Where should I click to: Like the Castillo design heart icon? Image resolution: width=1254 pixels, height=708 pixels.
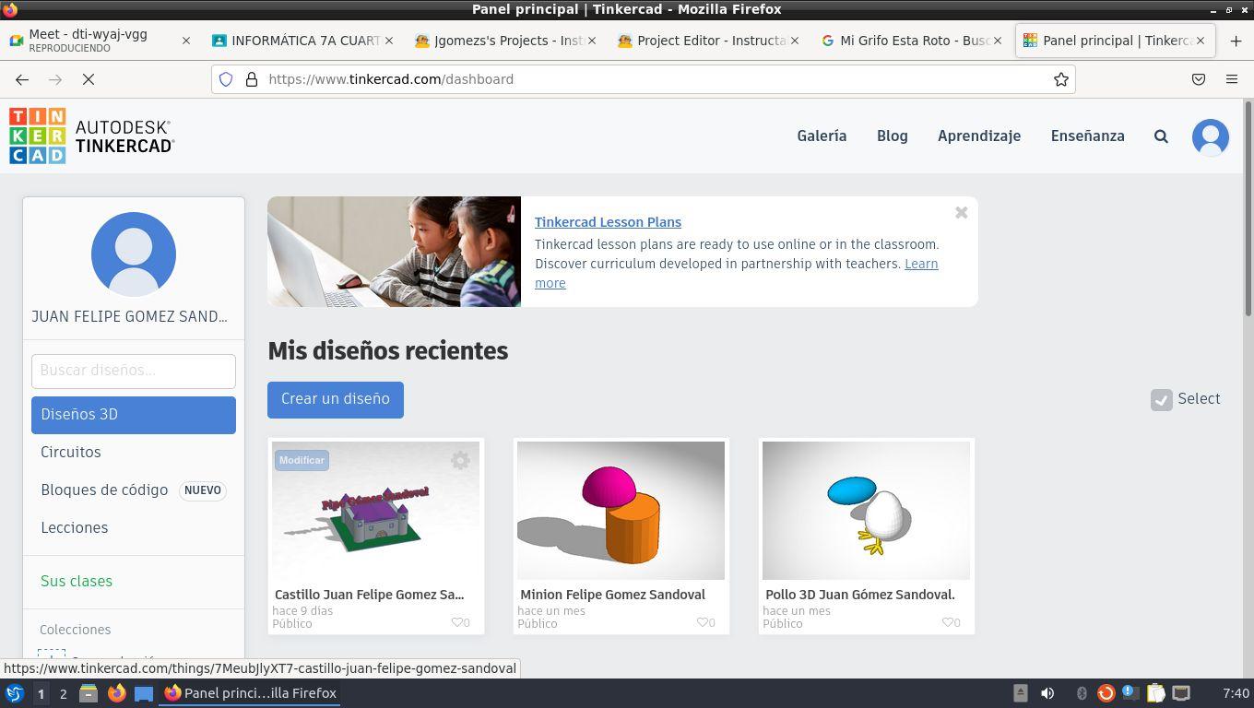coord(456,623)
